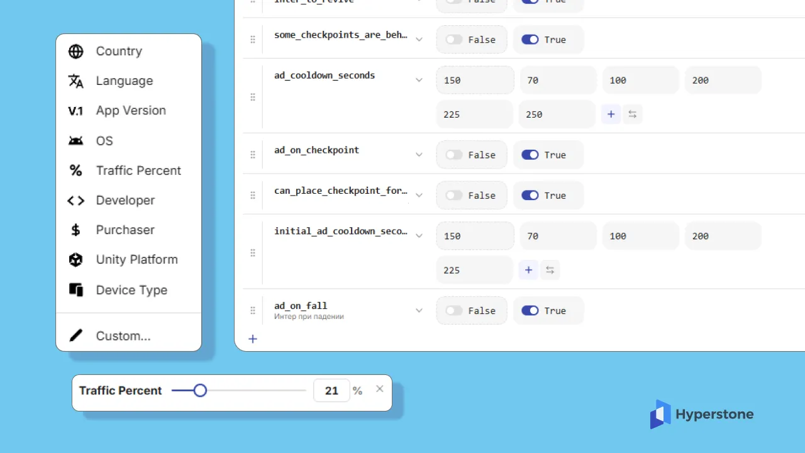The width and height of the screenshot is (805, 453).
Task: Toggle False switch for some_checkpoints_are_beh row
Action: pyautogui.click(x=454, y=40)
